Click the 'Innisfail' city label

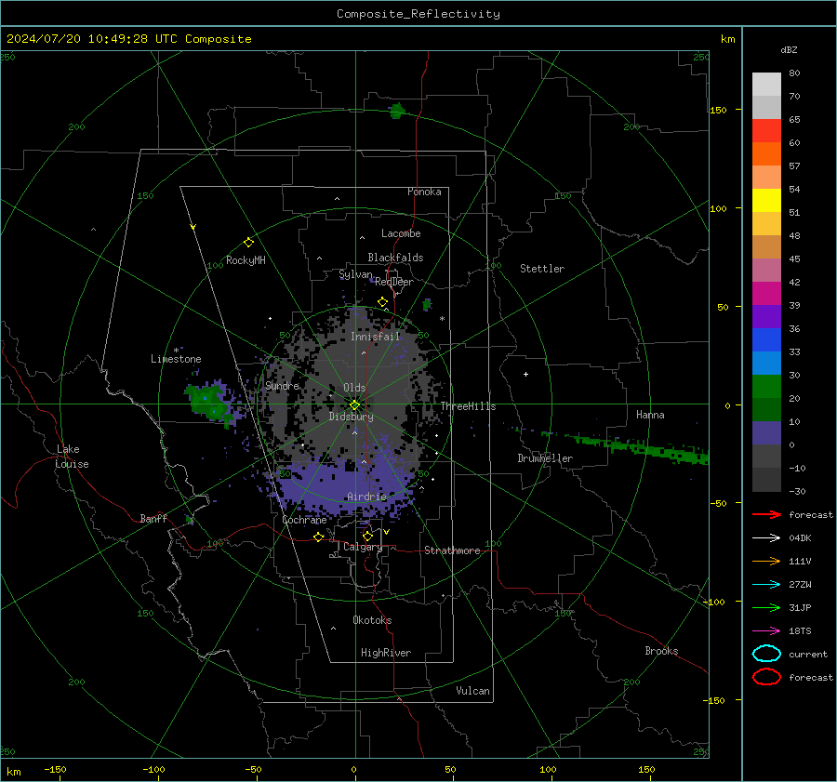click(375, 337)
